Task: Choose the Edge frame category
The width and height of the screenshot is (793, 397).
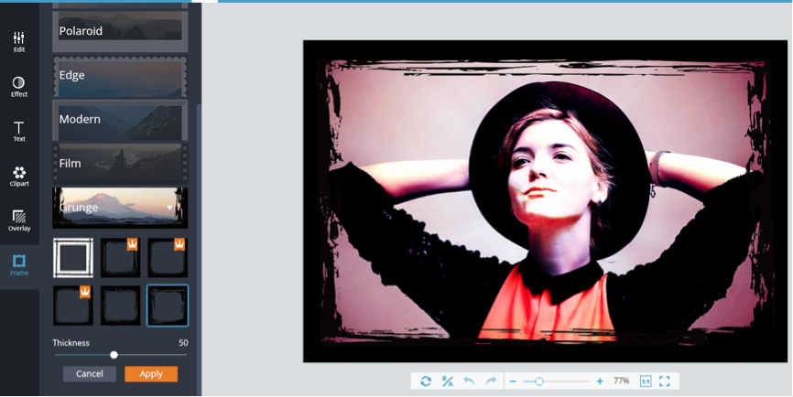Action: pos(120,76)
